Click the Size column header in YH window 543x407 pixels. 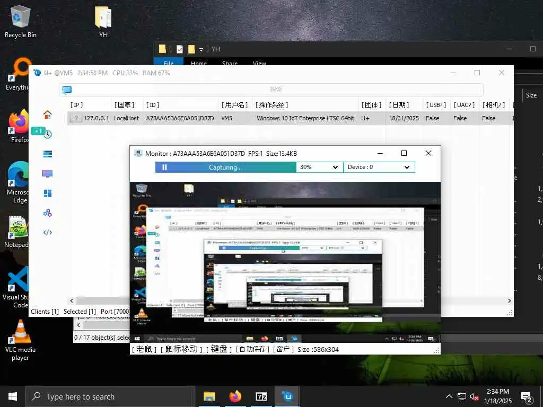[x=531, y=95]
